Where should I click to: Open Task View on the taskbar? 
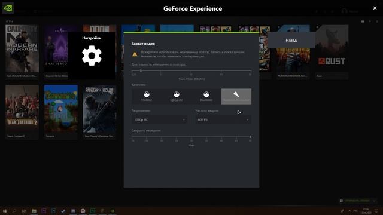tap(24, 211)
